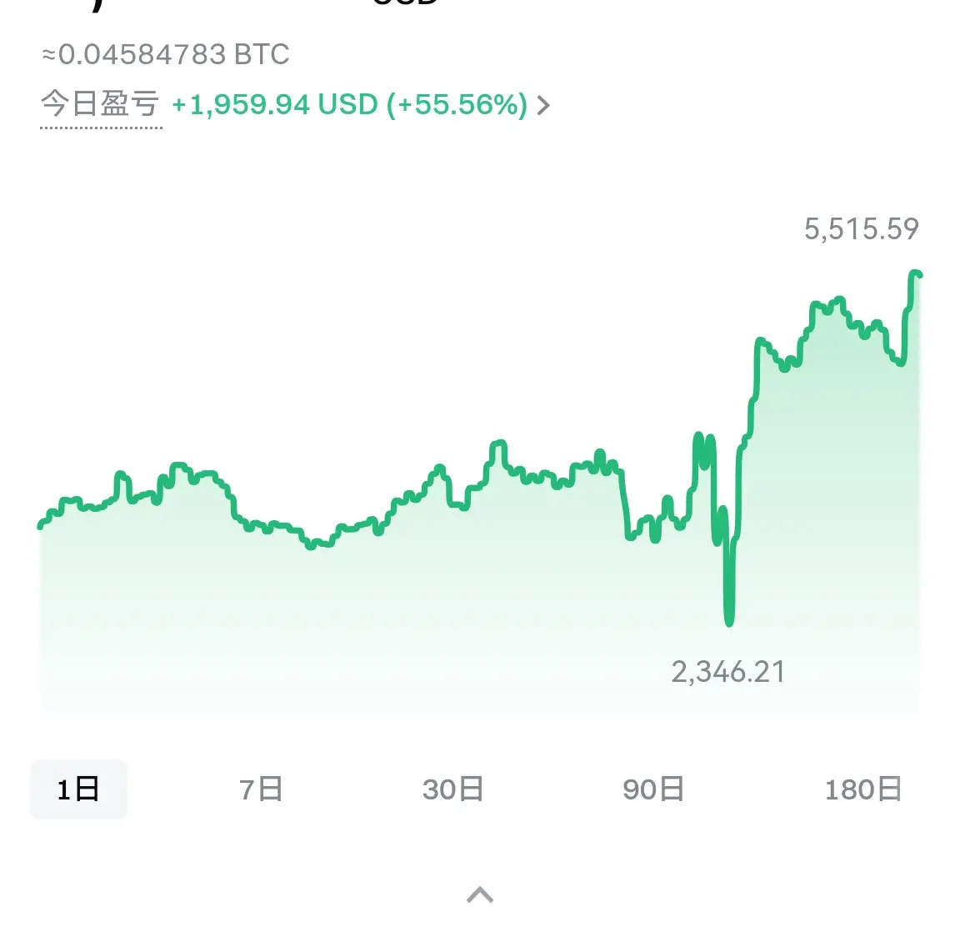
Task: Show the 180日 chart range
Action: [863, 789]
